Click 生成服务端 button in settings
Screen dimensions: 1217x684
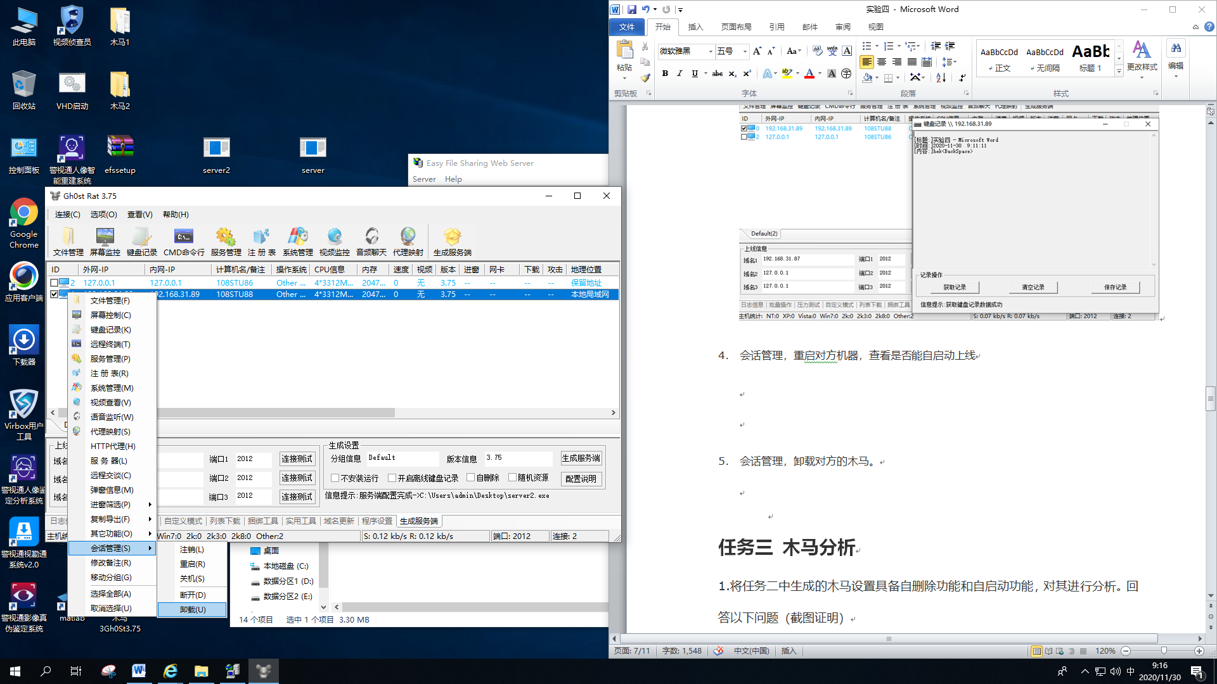[x=581, y=458]
